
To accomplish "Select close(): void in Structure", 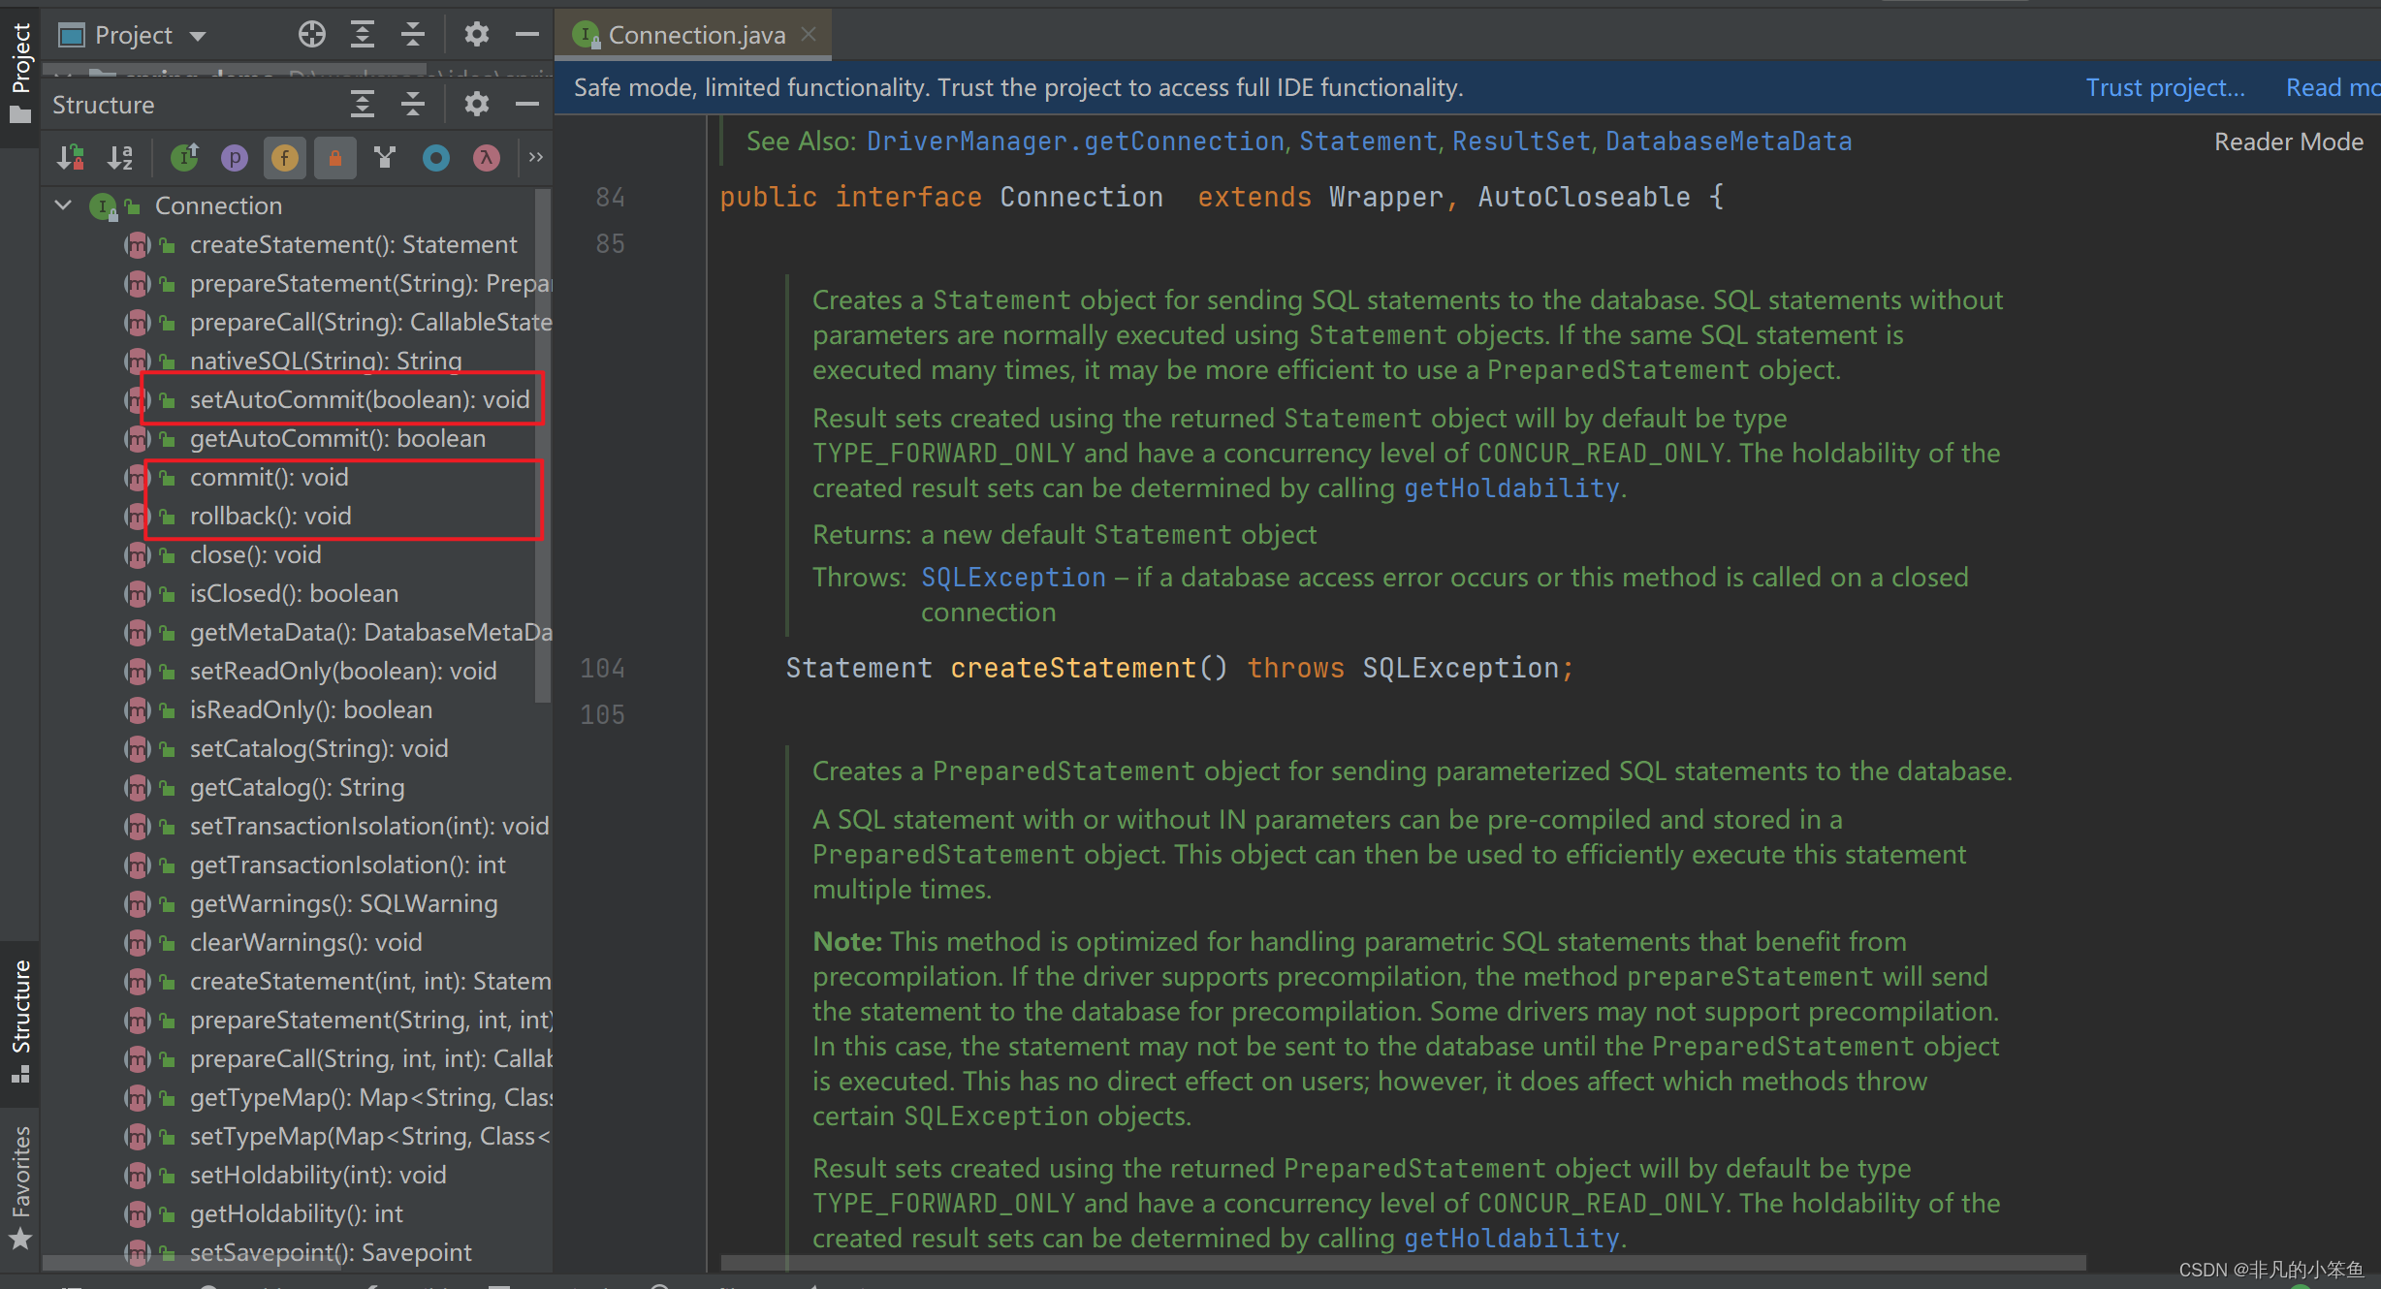I will [x=255, y=554].
